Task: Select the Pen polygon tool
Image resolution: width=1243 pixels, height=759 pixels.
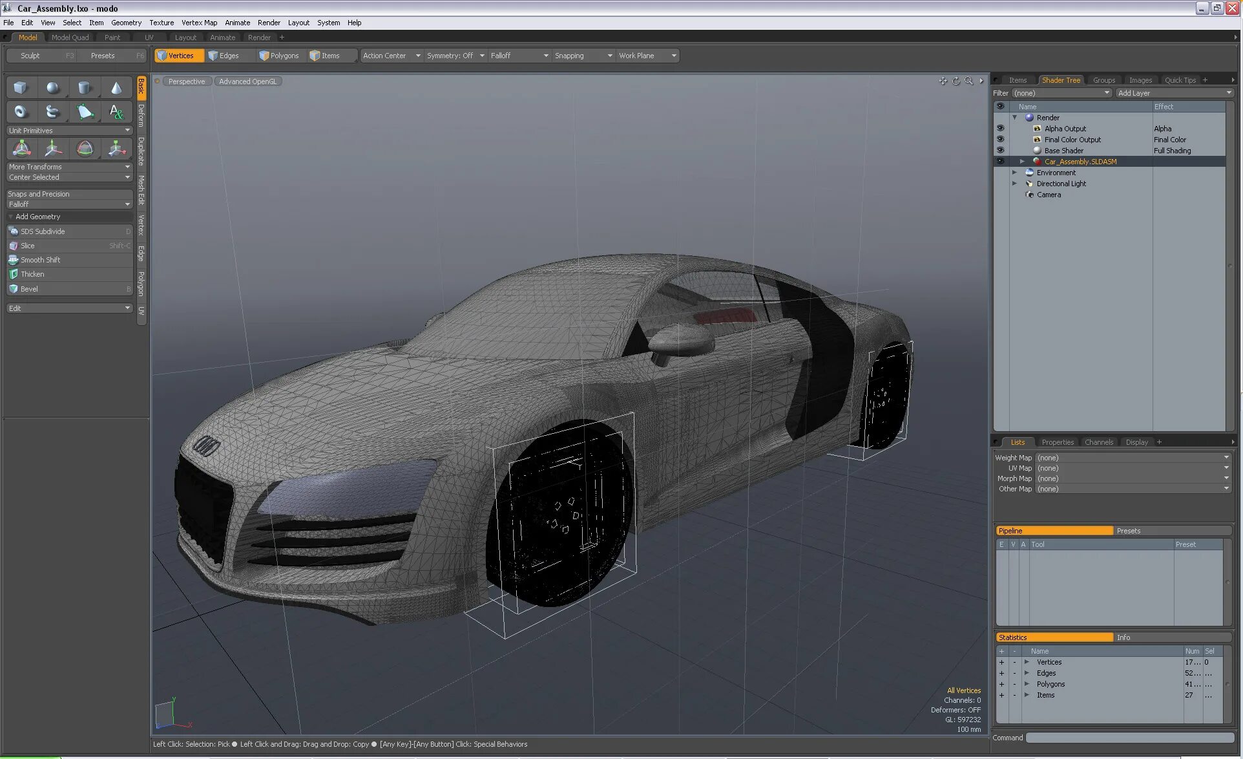Action: click(x=85, y=112)
